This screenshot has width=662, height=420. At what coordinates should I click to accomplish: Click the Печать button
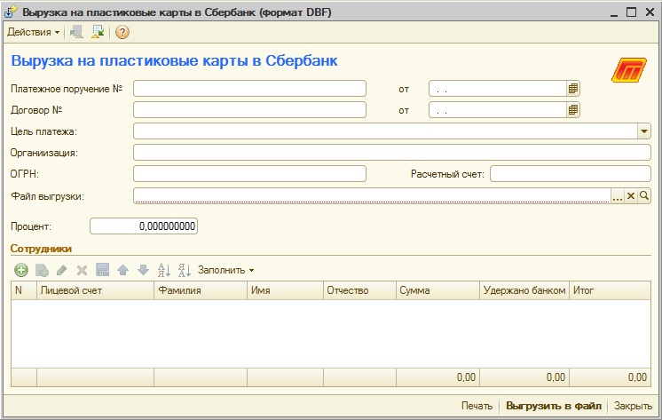pos(477,406)
